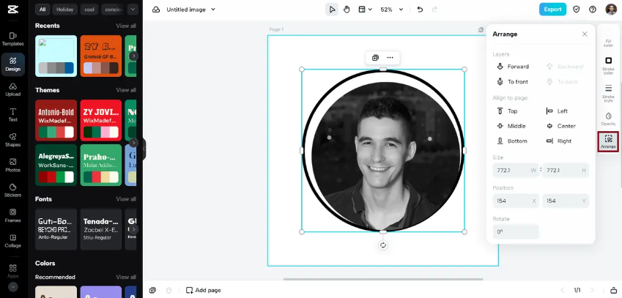Image resolution: width=622 pixels, height=298 pixels.
Task: Click the Export button
Action: 552,10
